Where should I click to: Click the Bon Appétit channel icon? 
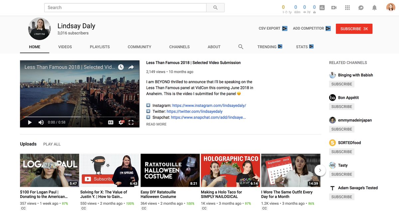(332, 98)
